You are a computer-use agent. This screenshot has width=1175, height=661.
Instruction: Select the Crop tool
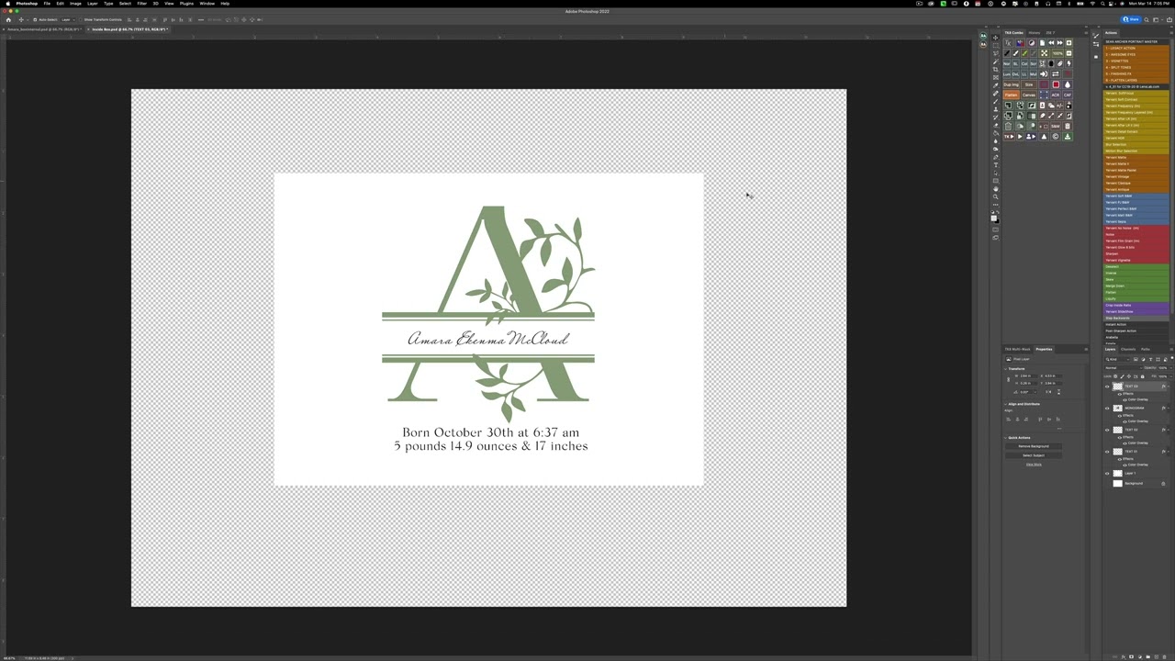click(995, 69)
